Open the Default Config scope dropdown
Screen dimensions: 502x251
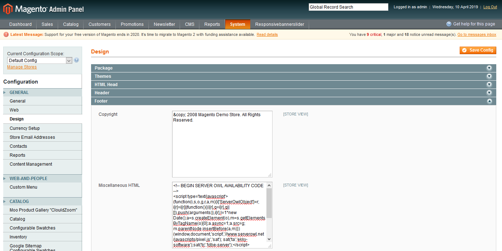pos(68,60)
